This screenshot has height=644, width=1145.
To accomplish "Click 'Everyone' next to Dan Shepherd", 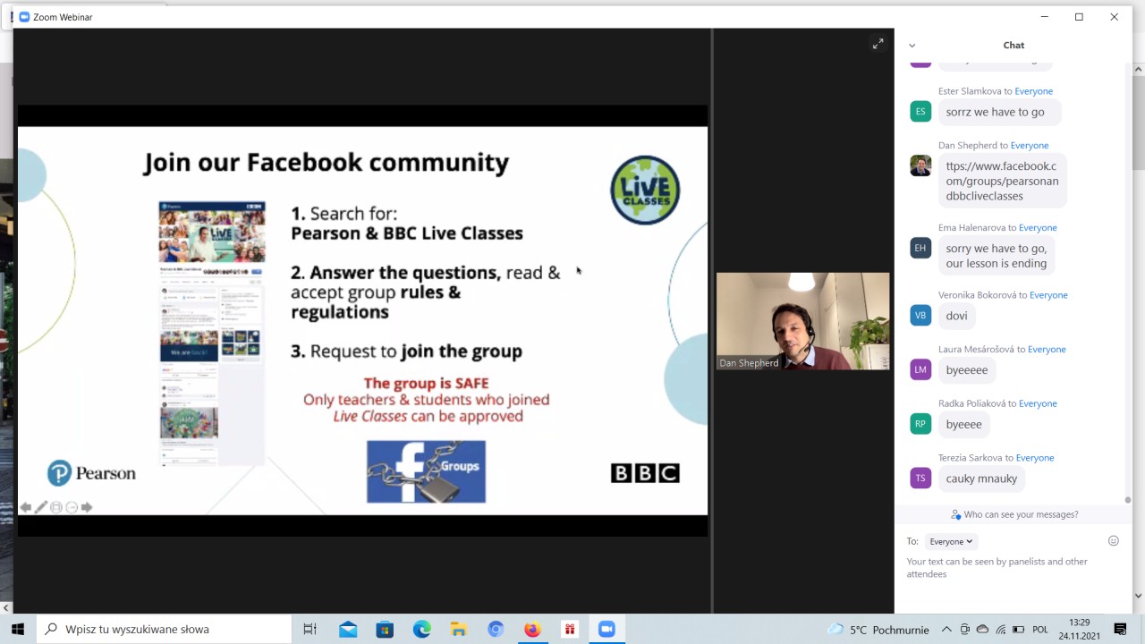I will (1030, 146).
